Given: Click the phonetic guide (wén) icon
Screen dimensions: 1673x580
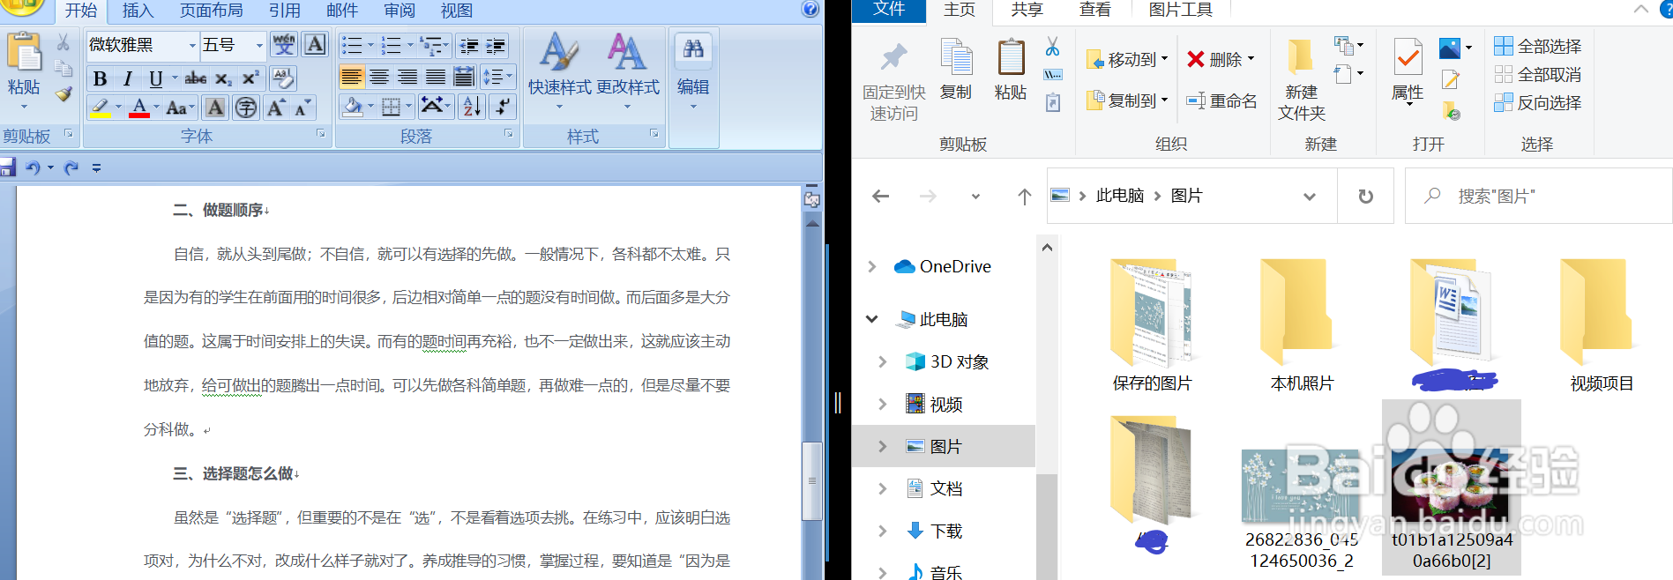Looking at the screenshot, I should pyautogui.click(x=284, y=44).
